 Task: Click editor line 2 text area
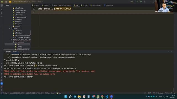coord(106,12)
